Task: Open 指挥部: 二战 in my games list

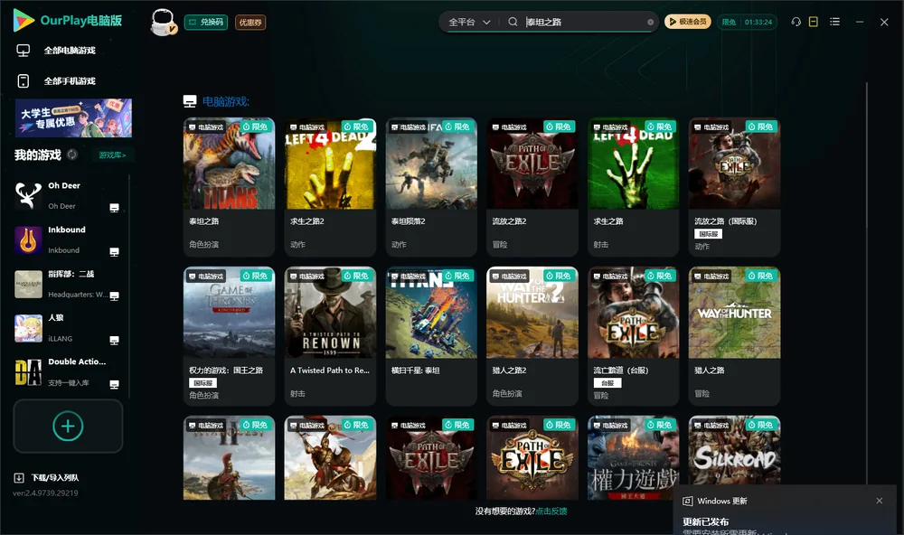Action: [x=66, y=284]
